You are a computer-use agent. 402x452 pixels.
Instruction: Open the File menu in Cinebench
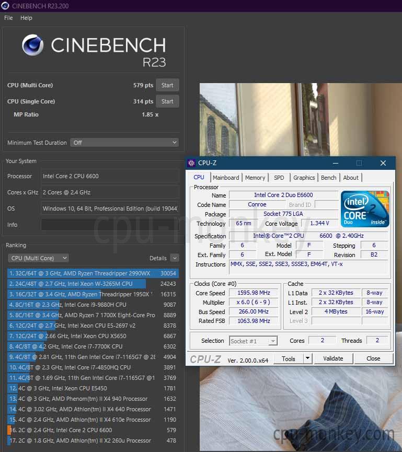tap(8, 18)
